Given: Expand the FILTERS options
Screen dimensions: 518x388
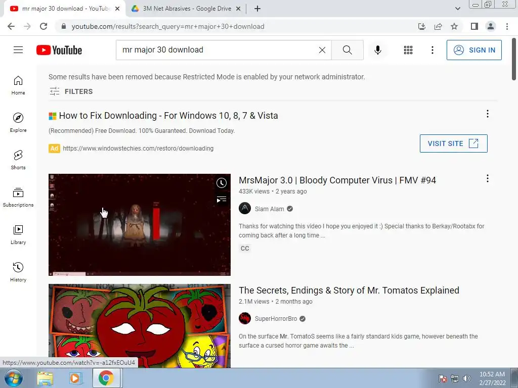Looking at the screenshot, I should tap(71, 91).
